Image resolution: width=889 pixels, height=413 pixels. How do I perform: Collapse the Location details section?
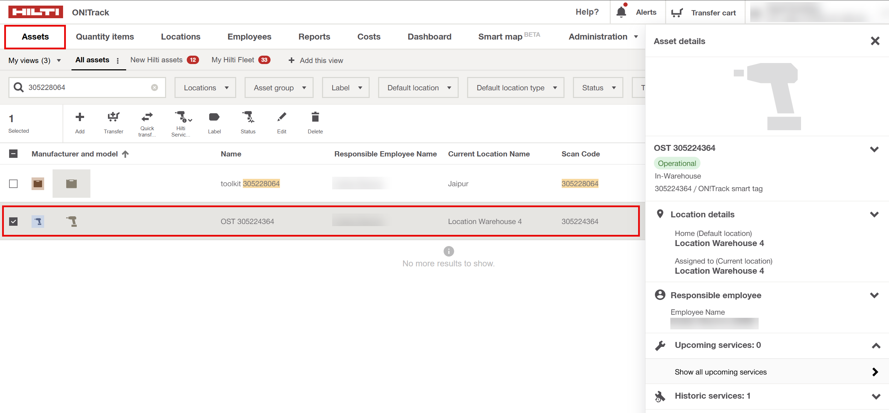click(874, 215)
